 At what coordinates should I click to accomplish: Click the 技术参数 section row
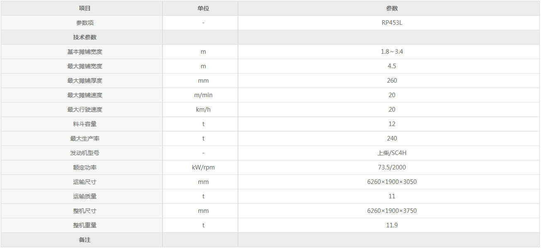pos(85,37)
